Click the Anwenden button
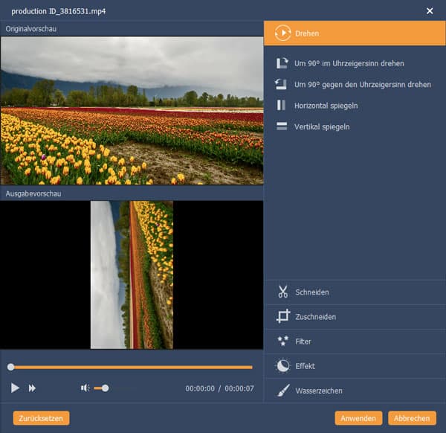Image resolution: width=446 pixels, height=433 pixels. coord(358,418)
